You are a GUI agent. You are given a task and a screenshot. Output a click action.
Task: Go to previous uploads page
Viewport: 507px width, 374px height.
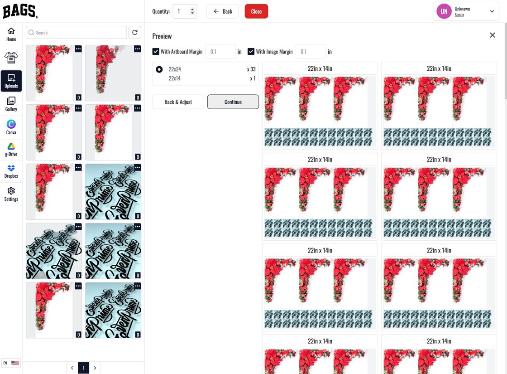click(72, 368)
